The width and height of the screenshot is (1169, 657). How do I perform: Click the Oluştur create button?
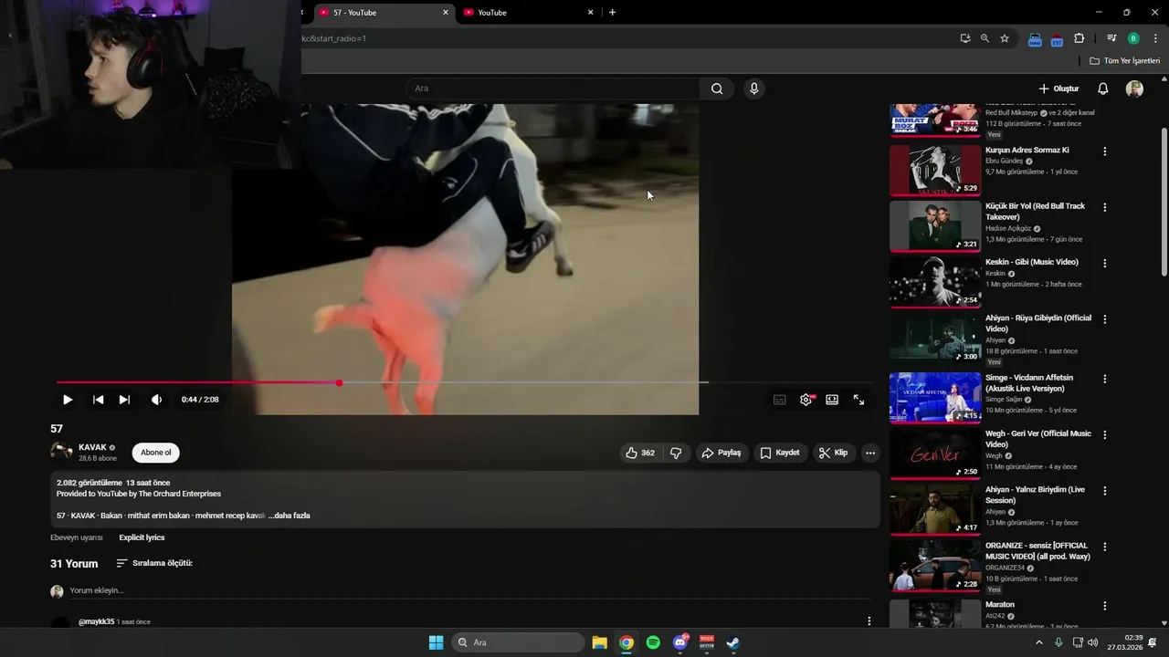(x=1058, y=89)
